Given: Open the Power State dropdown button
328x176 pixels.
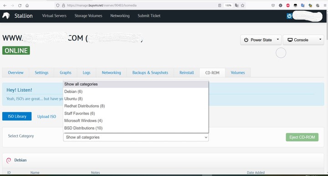Looking at the screenshot, I should pyautogui.click(x=261, y=40).
